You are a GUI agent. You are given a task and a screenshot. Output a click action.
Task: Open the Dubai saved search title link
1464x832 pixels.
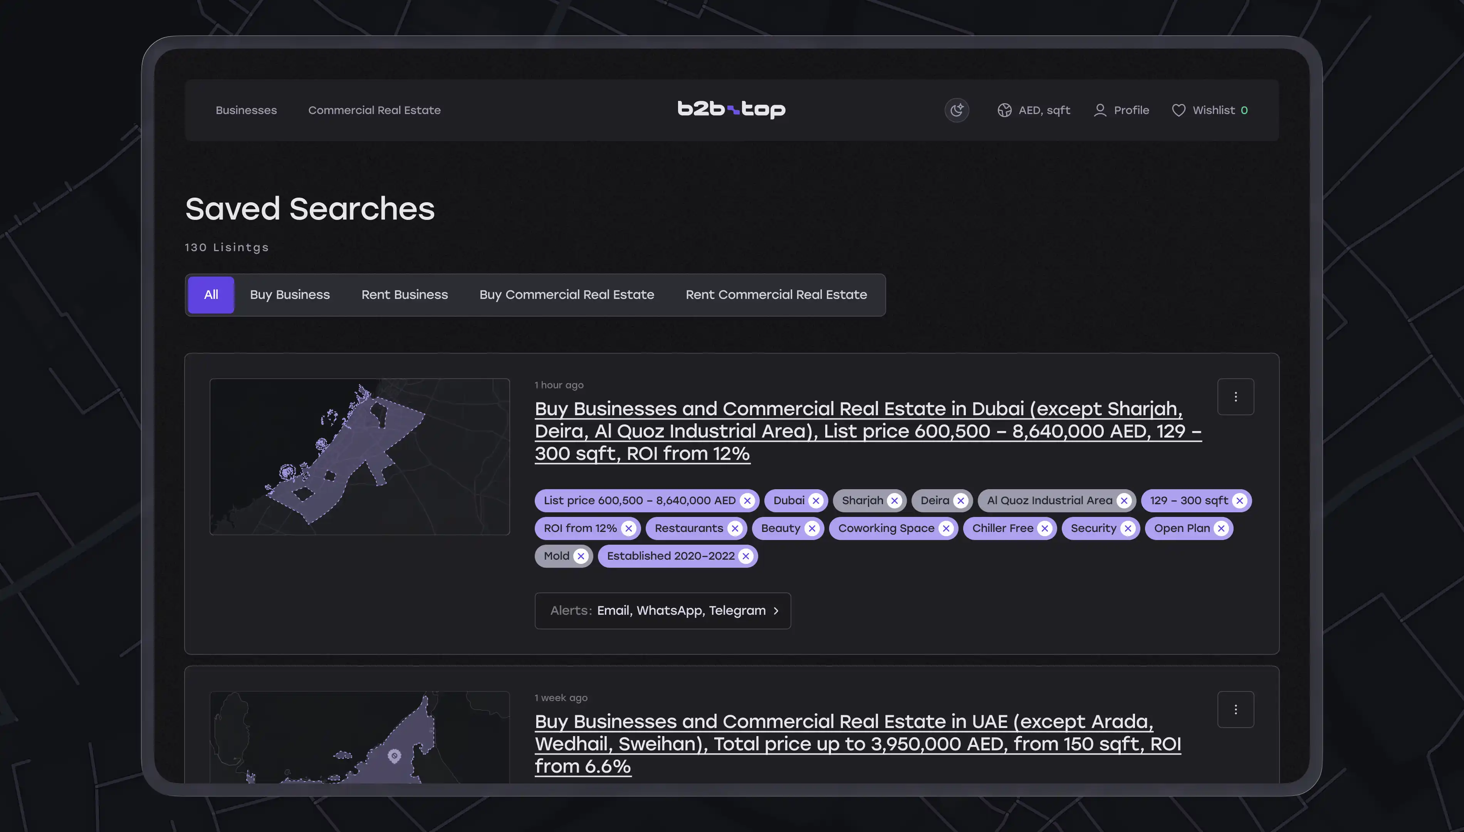tap(868, 431)
